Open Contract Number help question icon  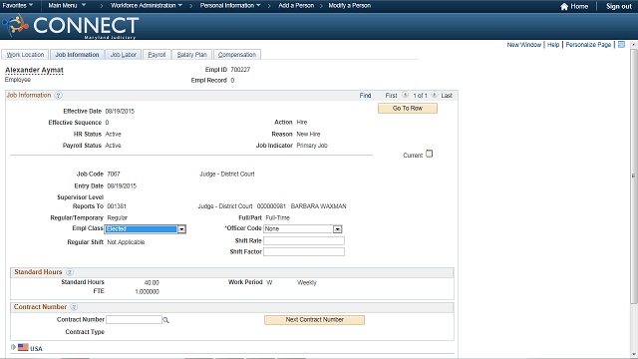point(74,307)
